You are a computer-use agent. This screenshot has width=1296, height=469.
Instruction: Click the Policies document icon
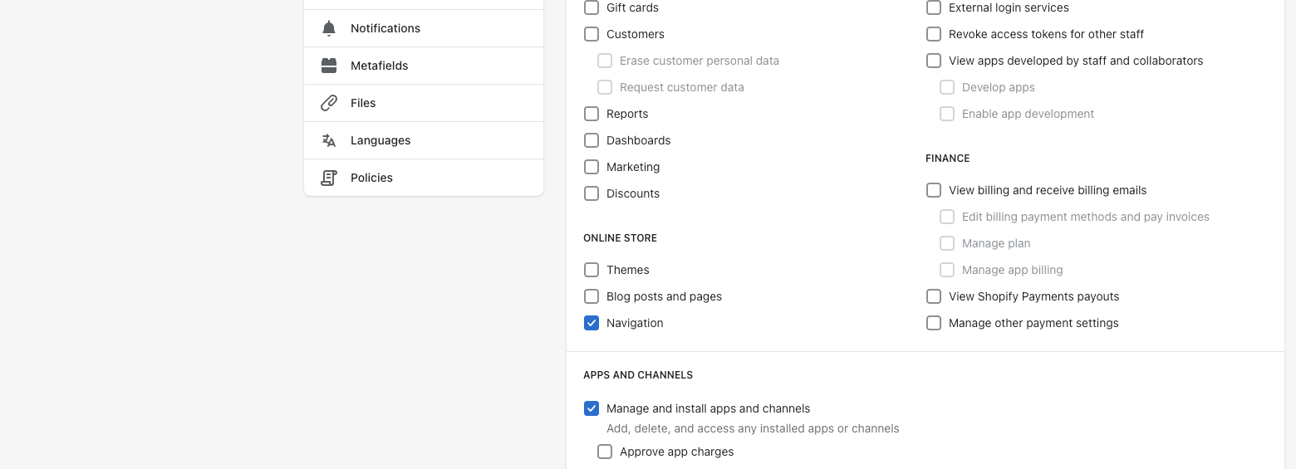click(329, 178)
